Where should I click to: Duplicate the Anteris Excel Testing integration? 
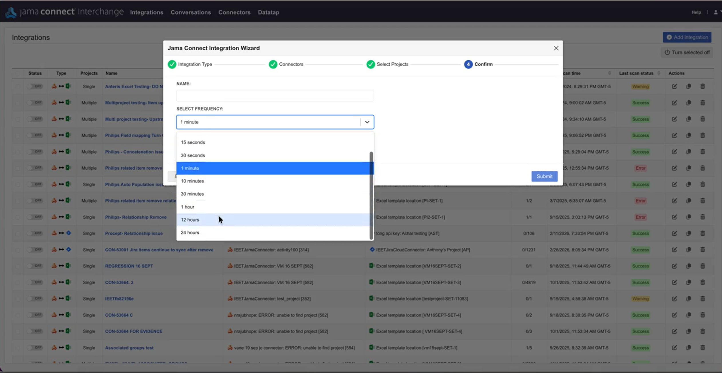coord(689,86)
